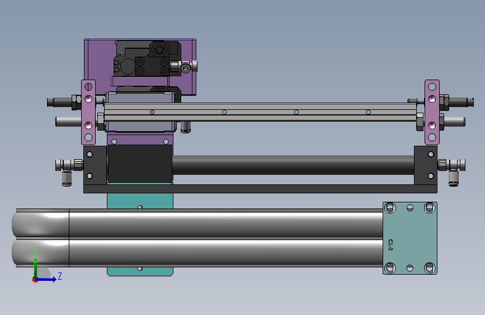Viewport: 485px width, 315px height.
Task: Click the green Y axis arrow of the triad
Action: 36,267
